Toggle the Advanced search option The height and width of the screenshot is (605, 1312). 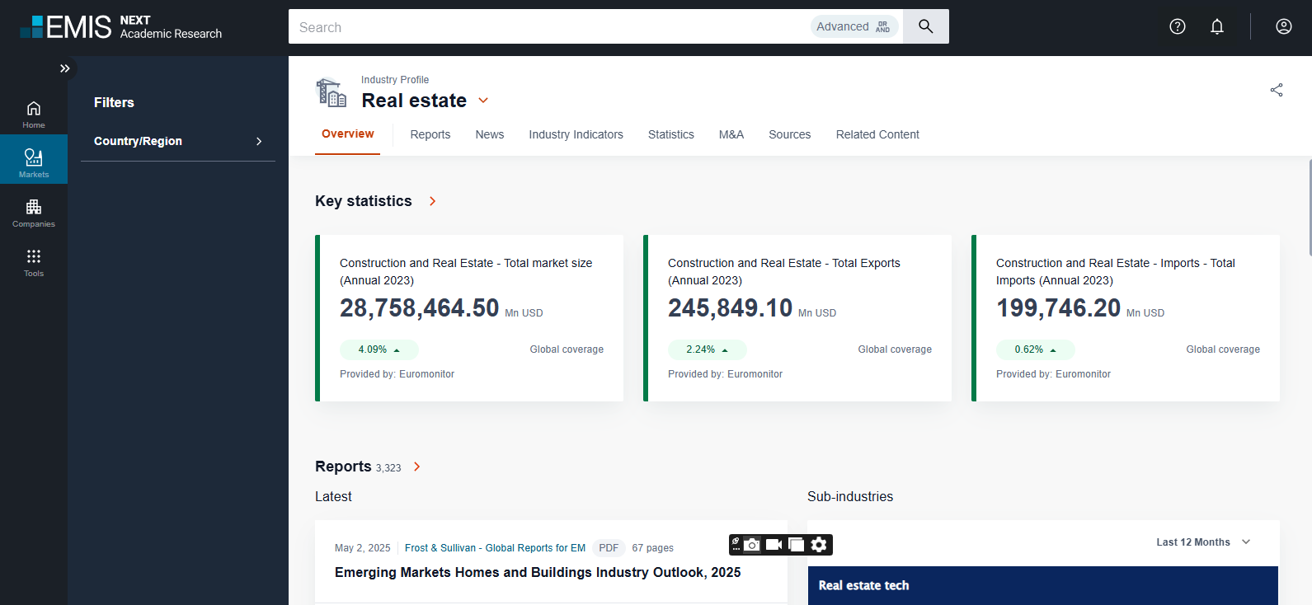click(854, 26)
